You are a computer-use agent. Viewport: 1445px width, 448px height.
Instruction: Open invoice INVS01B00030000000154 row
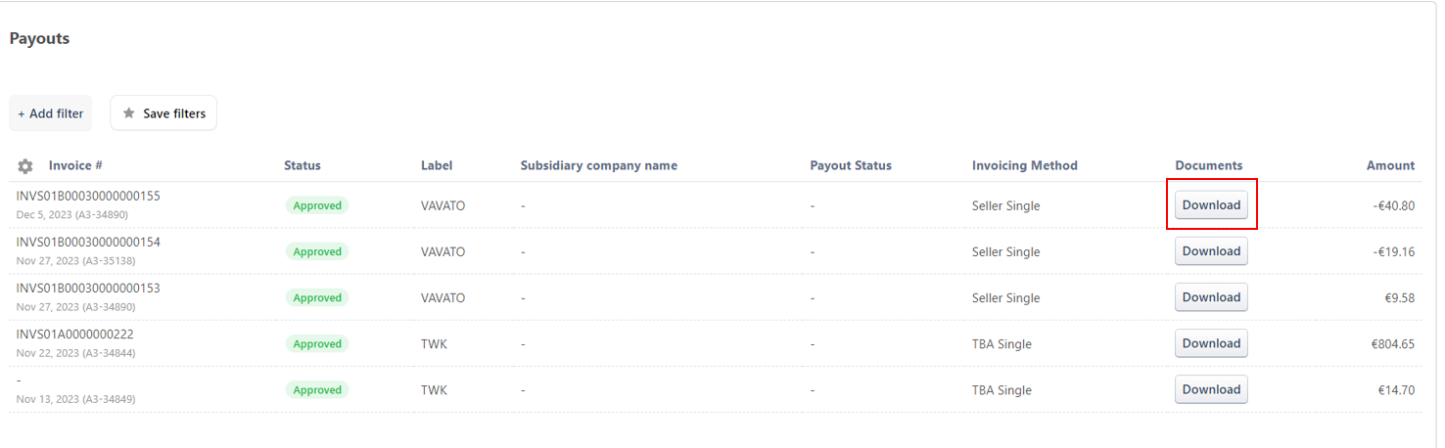(88, 242)
